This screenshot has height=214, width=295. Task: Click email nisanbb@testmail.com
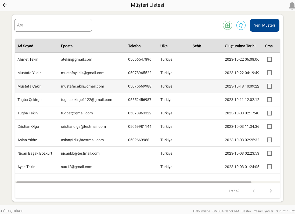pos(80,153)
